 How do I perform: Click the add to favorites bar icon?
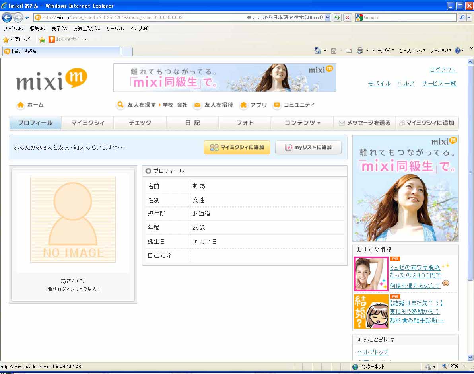tap(42, 39)
